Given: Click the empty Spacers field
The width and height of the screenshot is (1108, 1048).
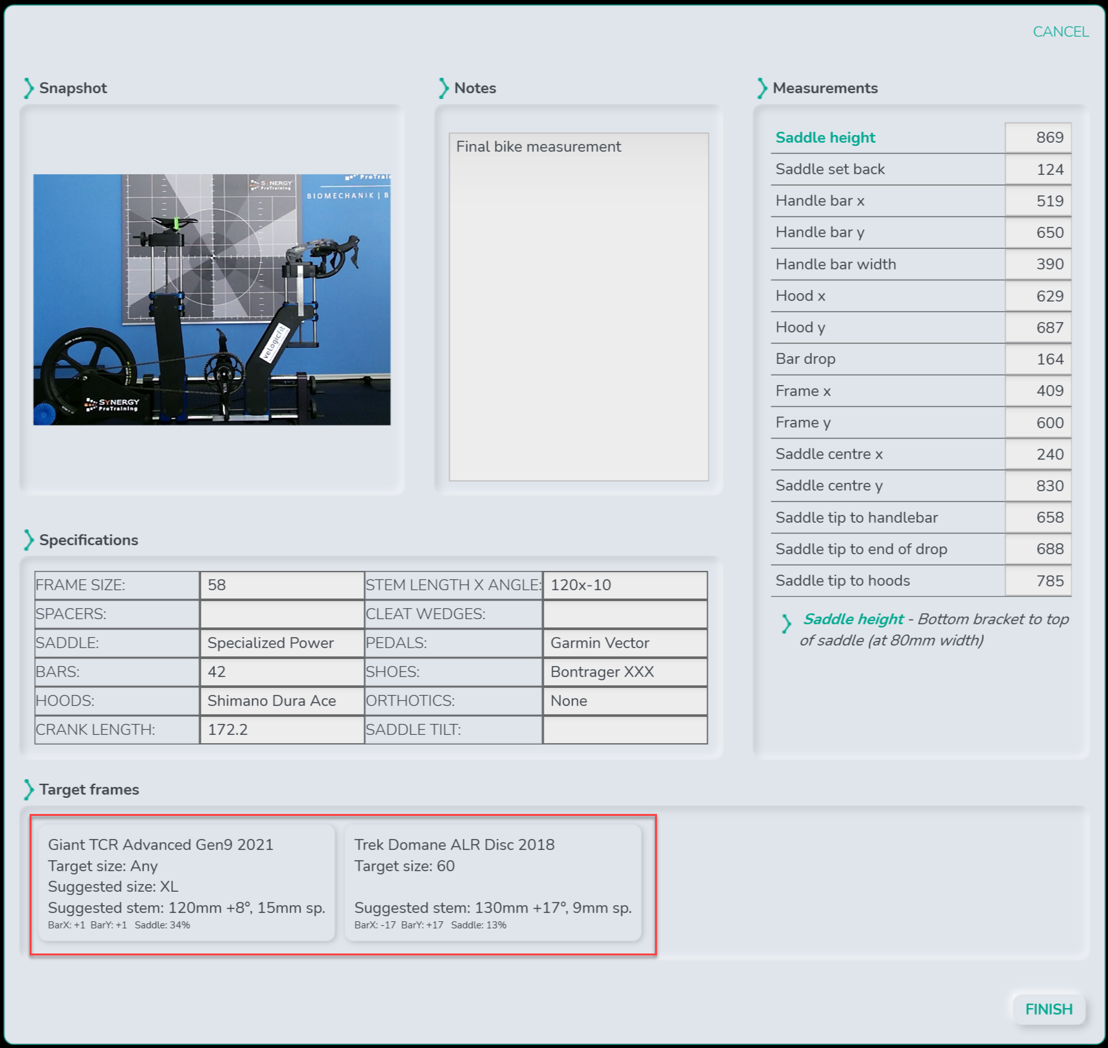Looking at the screenshot, I should (282, 614).
